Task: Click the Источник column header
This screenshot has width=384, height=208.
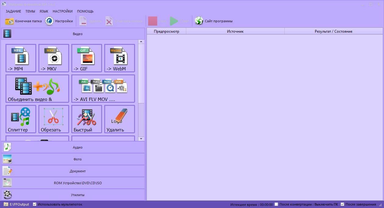Action: 235,31
